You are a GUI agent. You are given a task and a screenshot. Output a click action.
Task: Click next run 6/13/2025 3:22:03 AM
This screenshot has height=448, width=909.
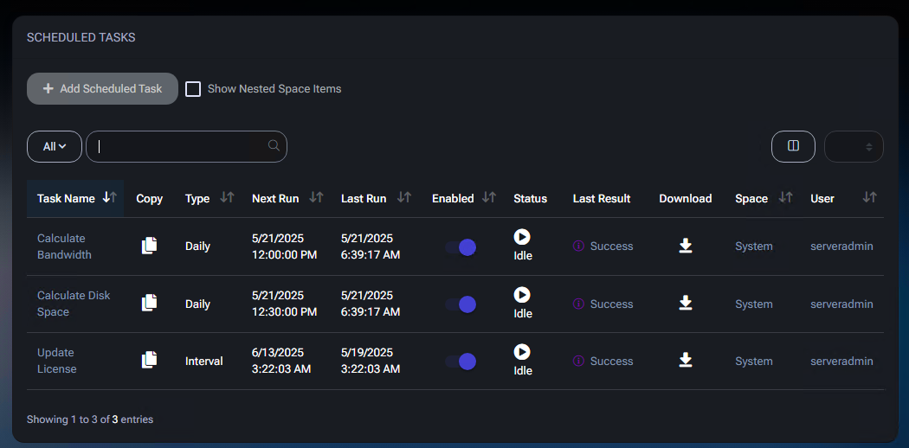coord(281,361)
